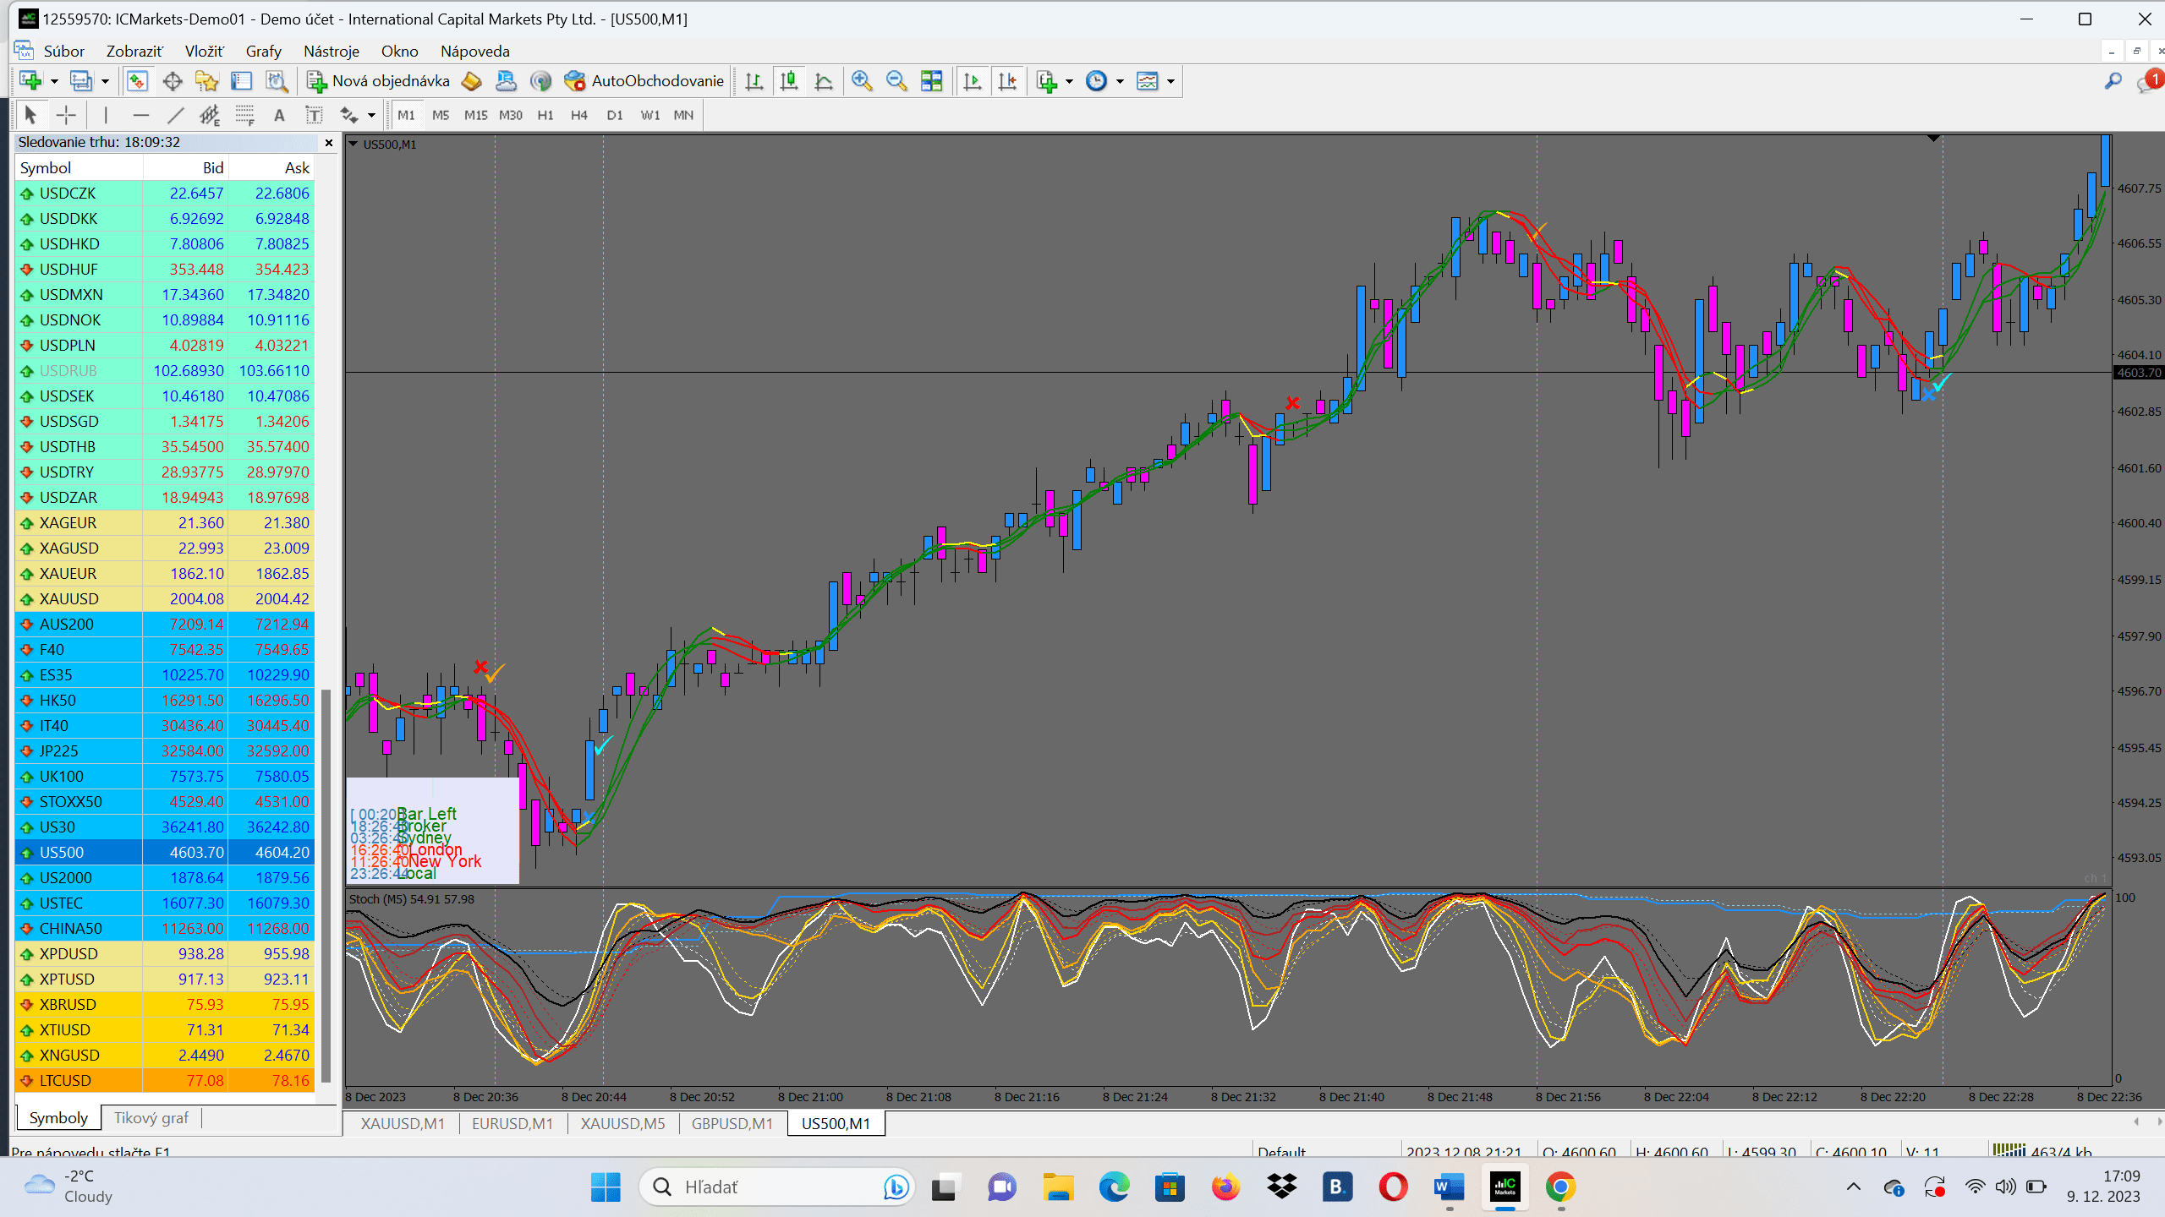Viewport: 2165px width, 1217px height.
Task: Toggle chart shift
Action: pos(1007,81)
